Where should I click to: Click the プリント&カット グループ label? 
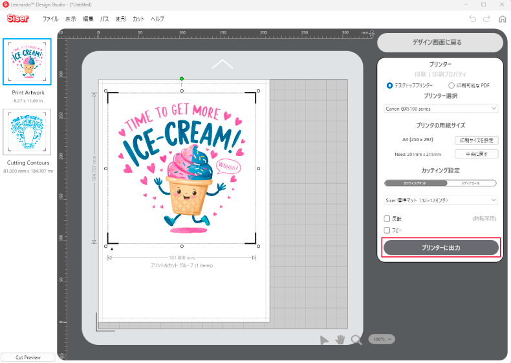pos(182,265)
